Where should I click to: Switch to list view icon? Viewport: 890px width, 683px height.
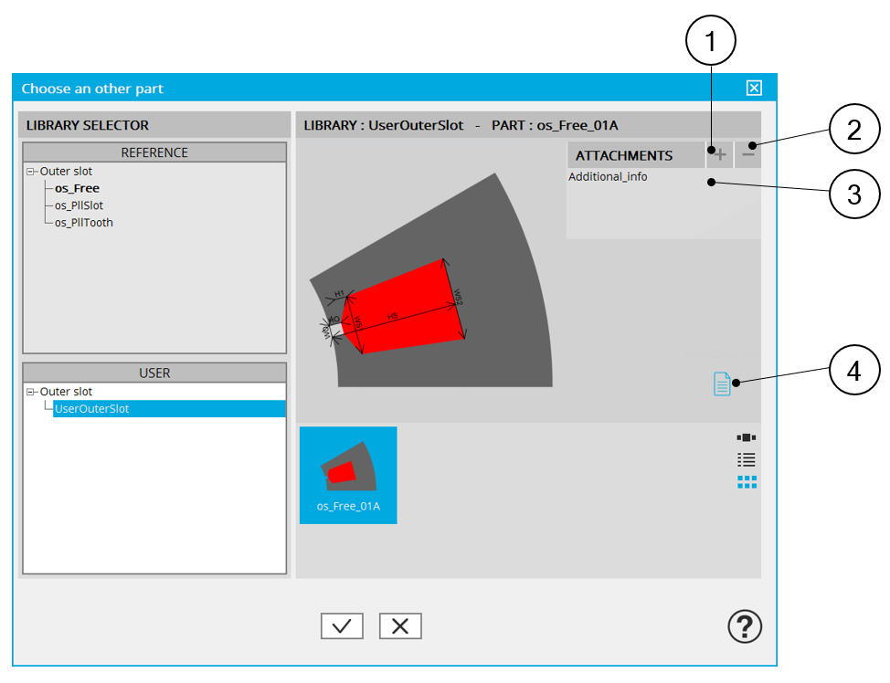click(747, 460)
